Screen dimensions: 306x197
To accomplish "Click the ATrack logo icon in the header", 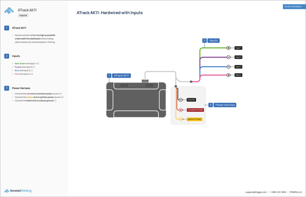I will pyautogui.click(x=9, y=10).
